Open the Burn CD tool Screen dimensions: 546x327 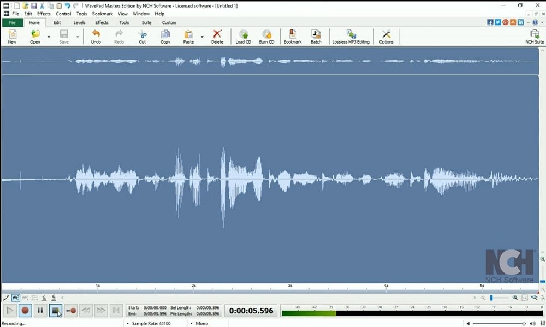266,37
